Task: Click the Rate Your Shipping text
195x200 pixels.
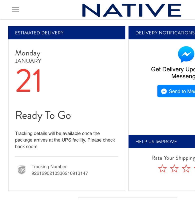Action: (x=173, y=158)
